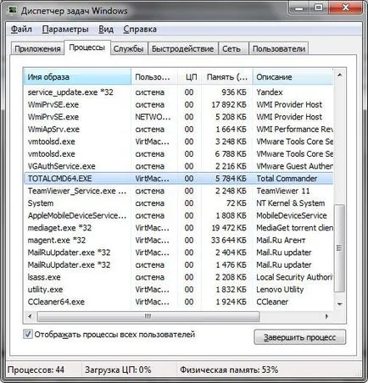
Task: Select the TeamViewer_Service.exe process
Action: tap(178, 191)
